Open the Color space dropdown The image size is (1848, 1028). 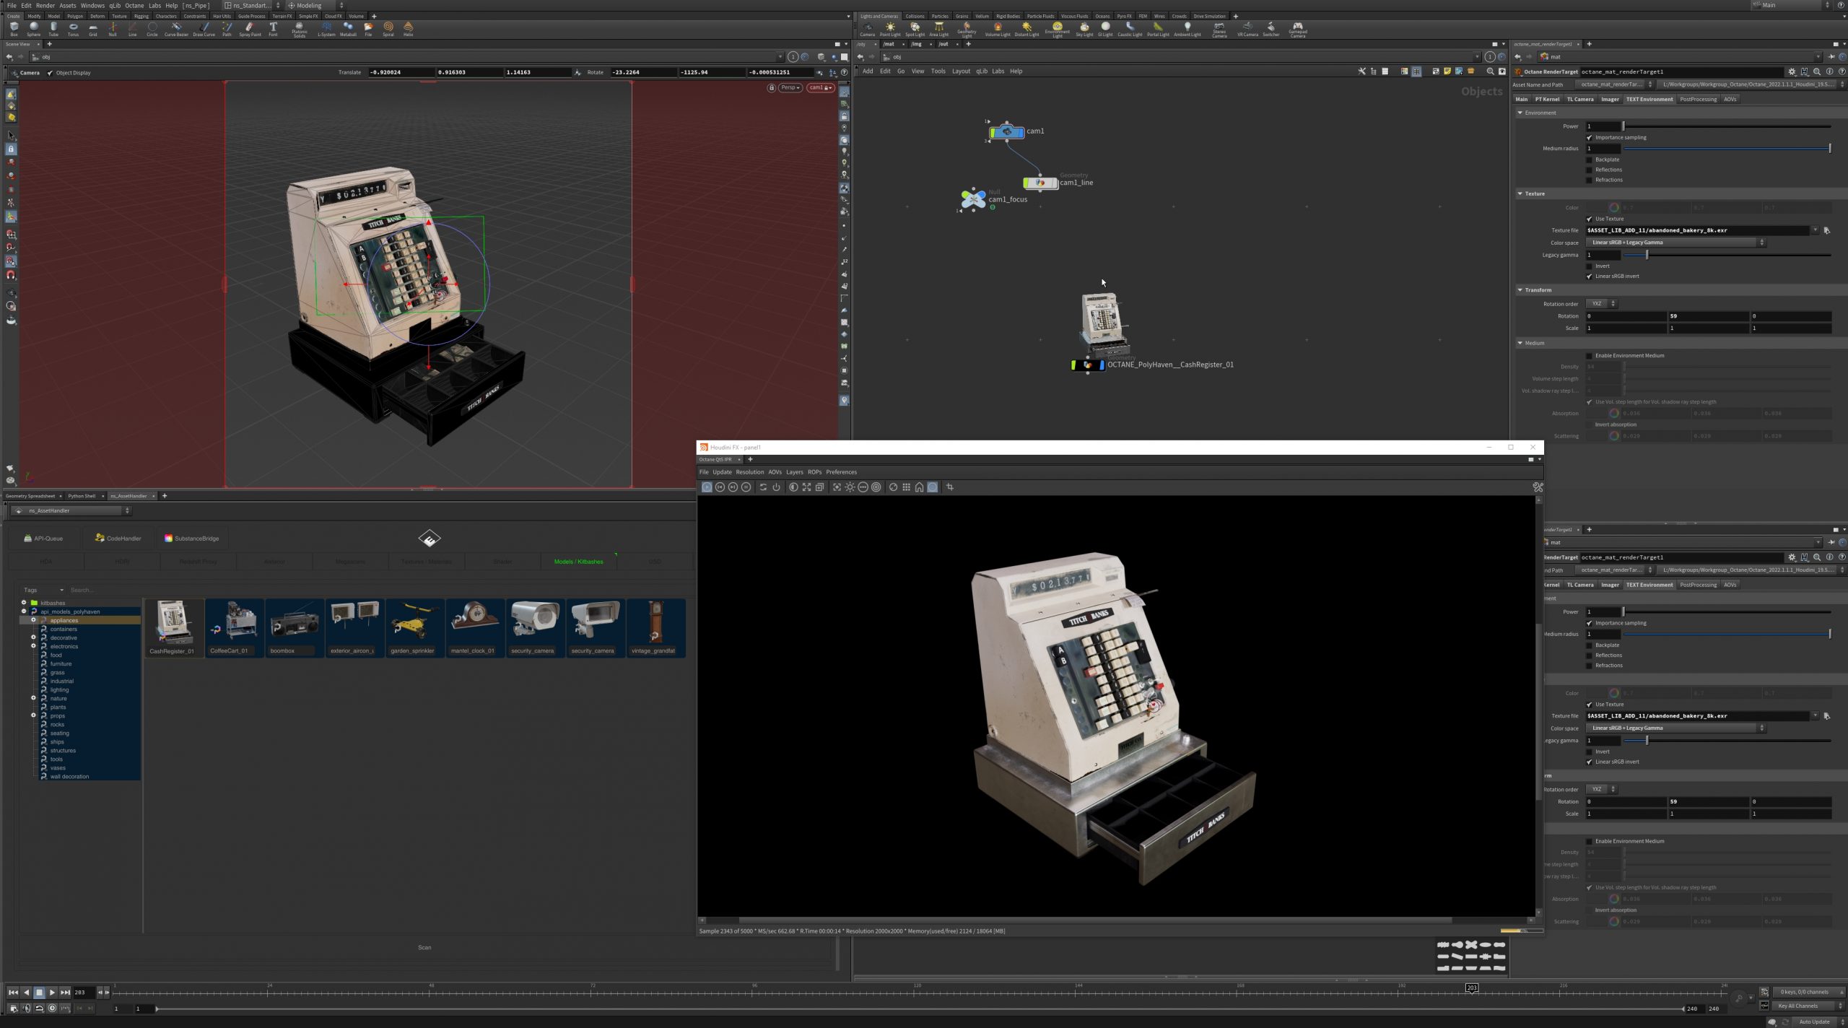tap(1675, 243)
